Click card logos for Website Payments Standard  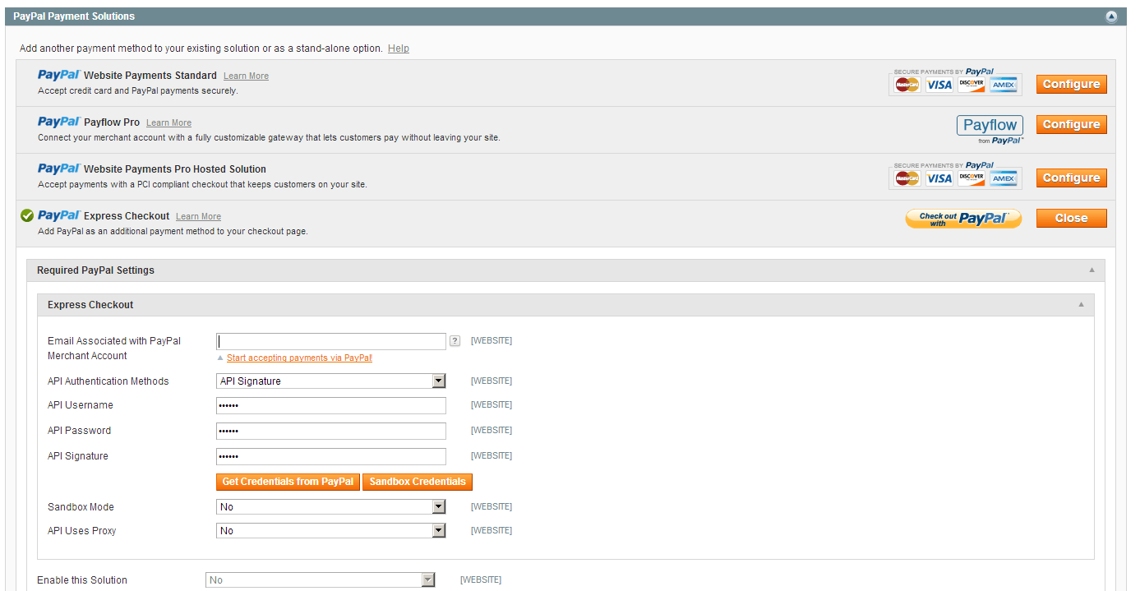point(956,81)
